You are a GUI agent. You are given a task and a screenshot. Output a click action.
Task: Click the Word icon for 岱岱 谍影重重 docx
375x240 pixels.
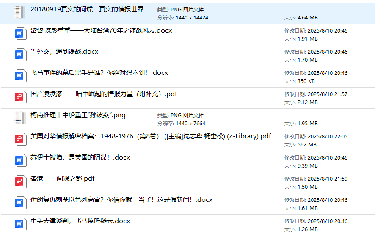20,33
